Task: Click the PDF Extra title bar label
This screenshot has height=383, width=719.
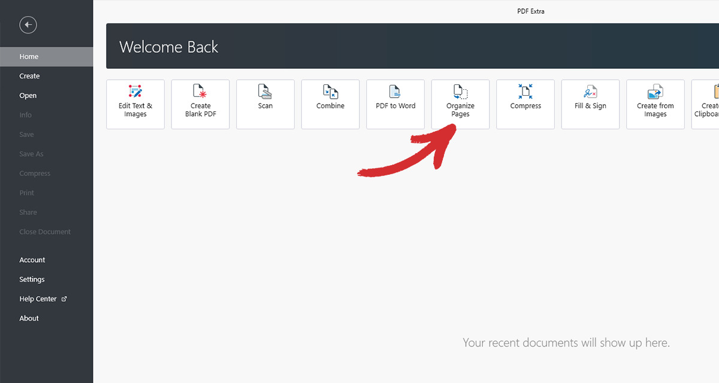Action: [x=531, y=11]
